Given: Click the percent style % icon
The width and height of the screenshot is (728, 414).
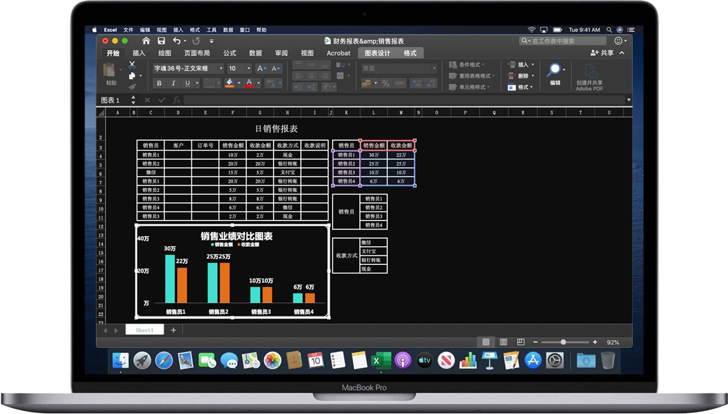Looking at the screenshot, I should pyautogui.click(x=386, y=82).
